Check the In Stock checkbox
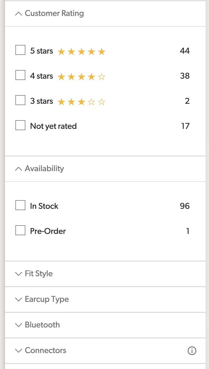 click(20, 205)
